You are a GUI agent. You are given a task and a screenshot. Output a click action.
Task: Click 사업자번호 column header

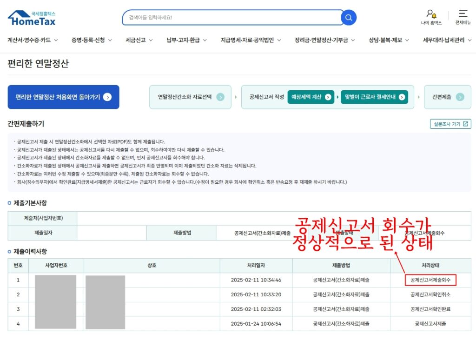coord(56,265)
